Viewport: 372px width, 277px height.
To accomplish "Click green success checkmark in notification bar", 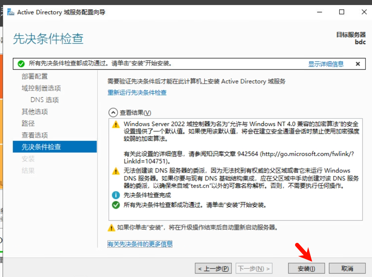I will coord(21,64).
